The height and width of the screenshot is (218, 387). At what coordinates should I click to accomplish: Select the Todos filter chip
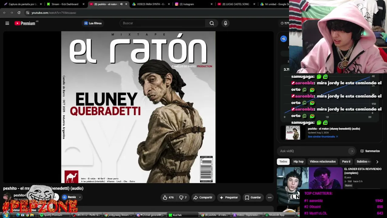283,162
